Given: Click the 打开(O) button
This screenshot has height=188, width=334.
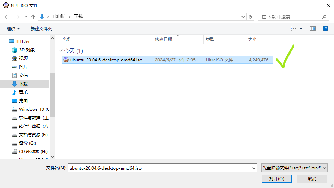Looking at the screenshot, I should tap(276, 179).
